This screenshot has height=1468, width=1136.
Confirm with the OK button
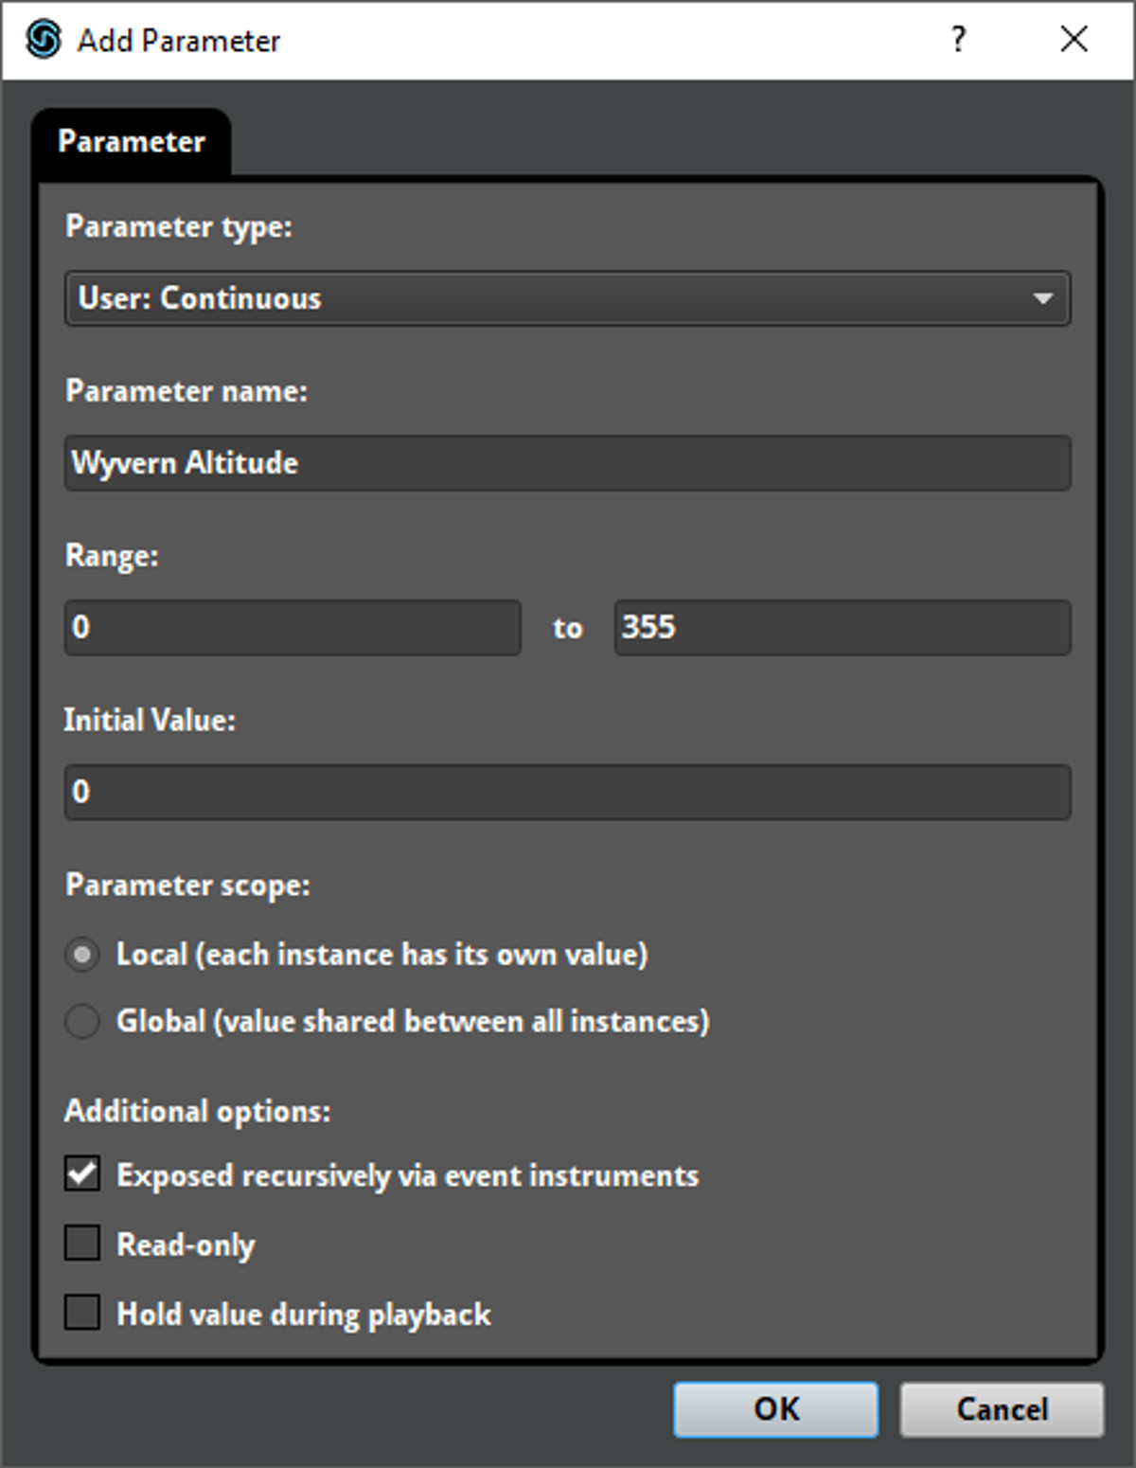776,1409
